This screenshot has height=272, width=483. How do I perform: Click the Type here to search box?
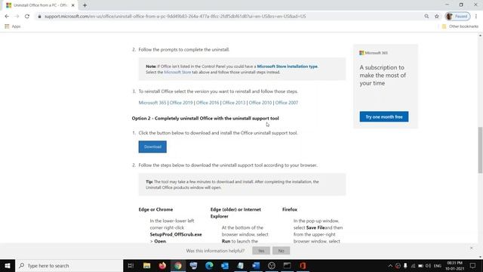coord(69,265)
